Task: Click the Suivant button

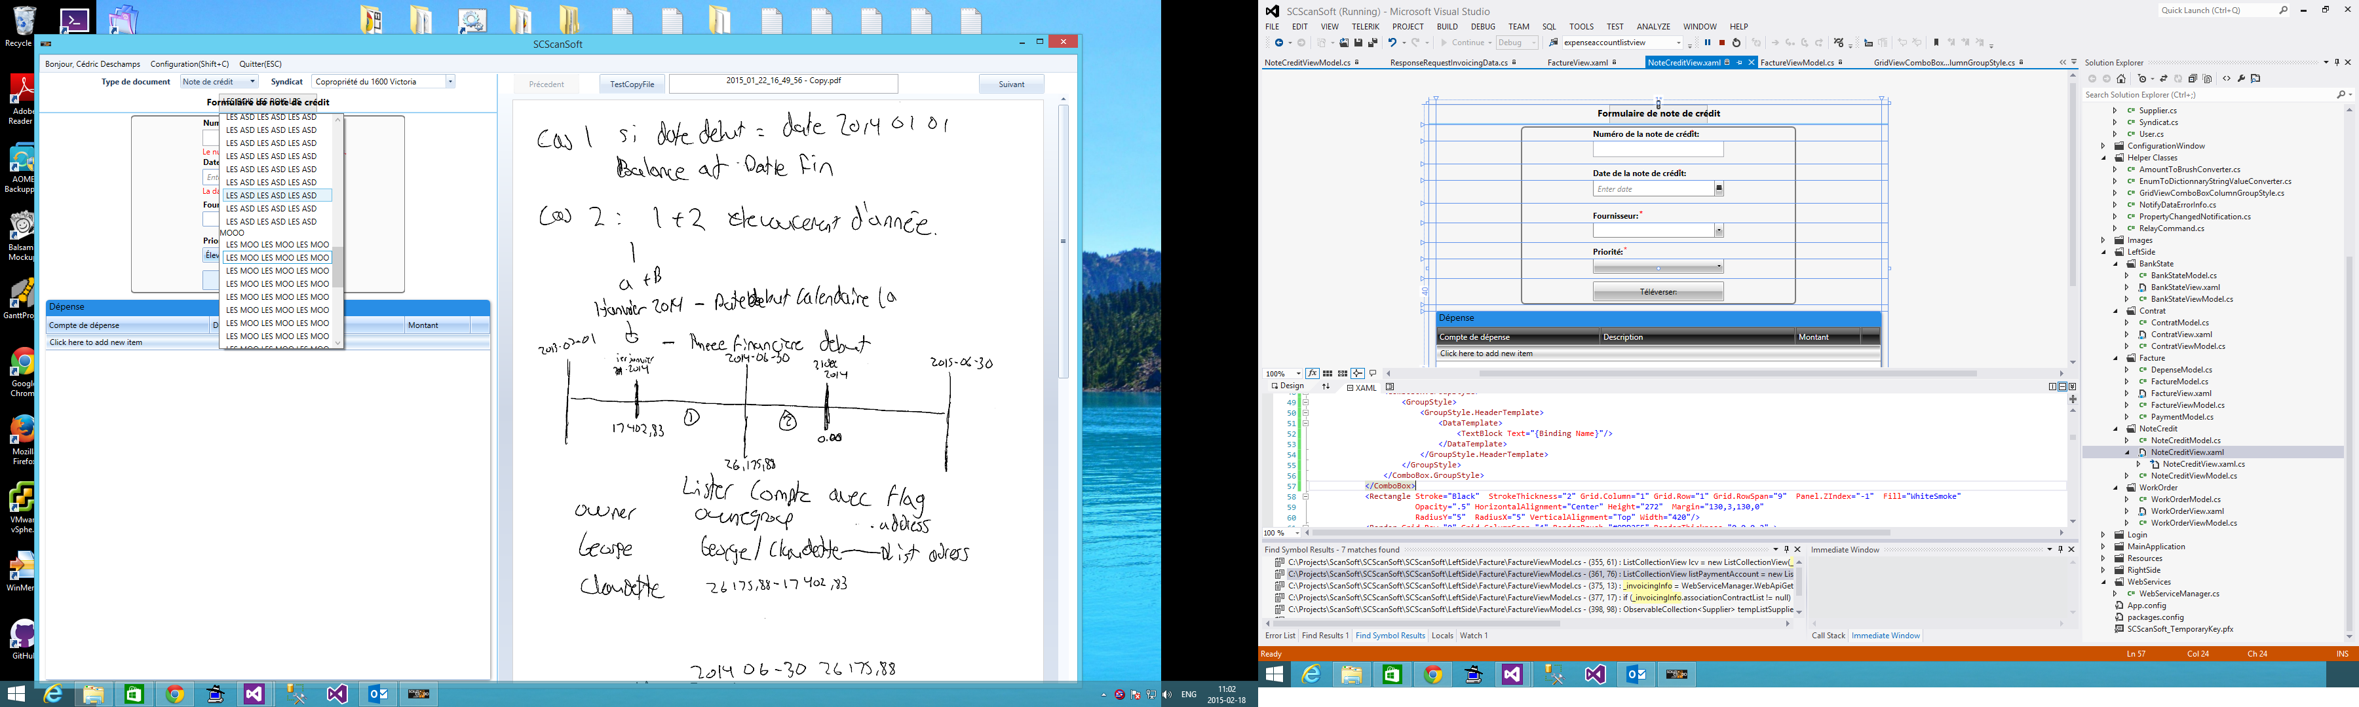Action: (1011, 84)
